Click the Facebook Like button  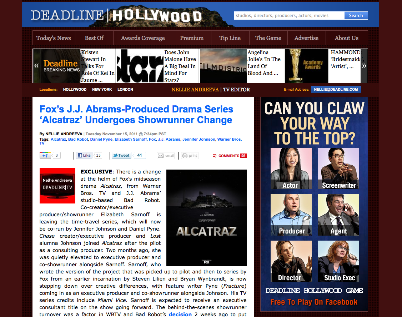[84, 156]
